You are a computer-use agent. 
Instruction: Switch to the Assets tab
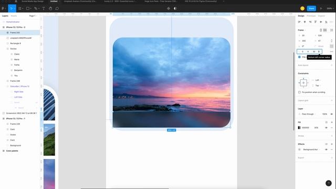click(14, 16)
